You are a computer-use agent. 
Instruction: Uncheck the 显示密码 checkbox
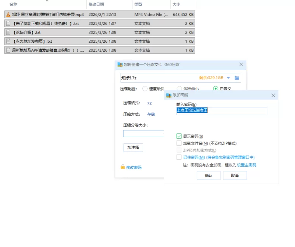(179, 136)
